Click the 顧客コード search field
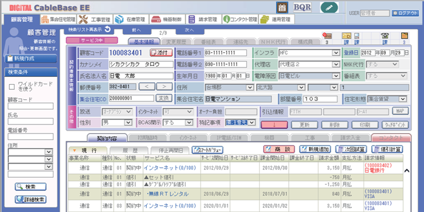This screenshot has width=424, height=212. tap(30, 106)
